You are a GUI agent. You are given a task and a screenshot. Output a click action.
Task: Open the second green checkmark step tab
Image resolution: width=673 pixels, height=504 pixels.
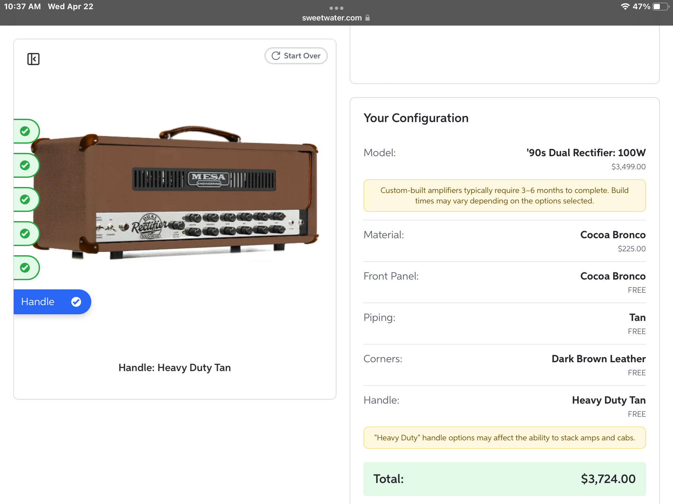tap(25, 165)
